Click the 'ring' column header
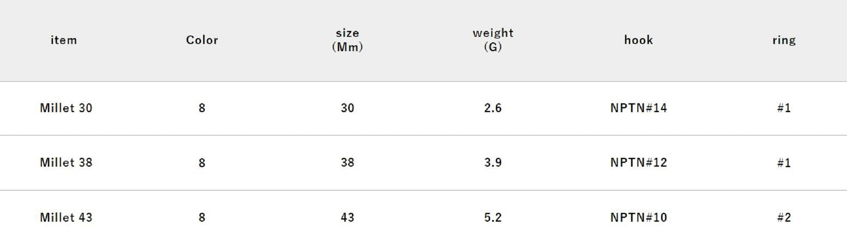 784,40
